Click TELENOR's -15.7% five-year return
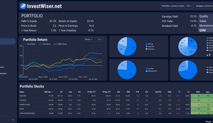 point(187,100)
